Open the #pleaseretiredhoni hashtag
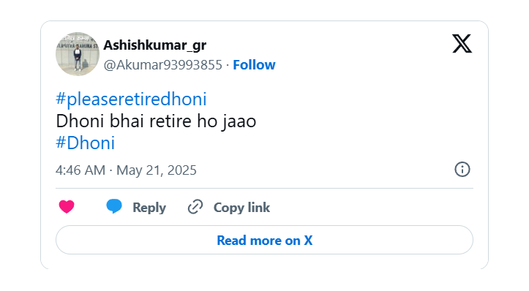 [x=131, y=99]
